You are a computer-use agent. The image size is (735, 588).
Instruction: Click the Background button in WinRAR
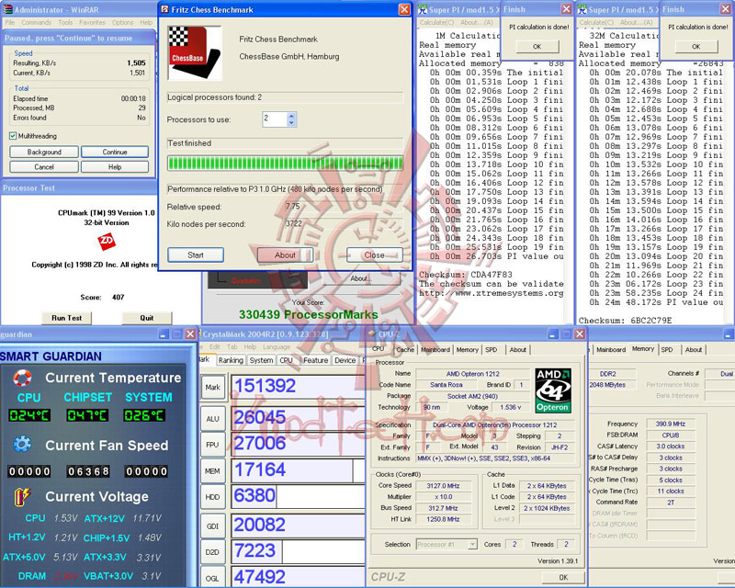(44, 152)
